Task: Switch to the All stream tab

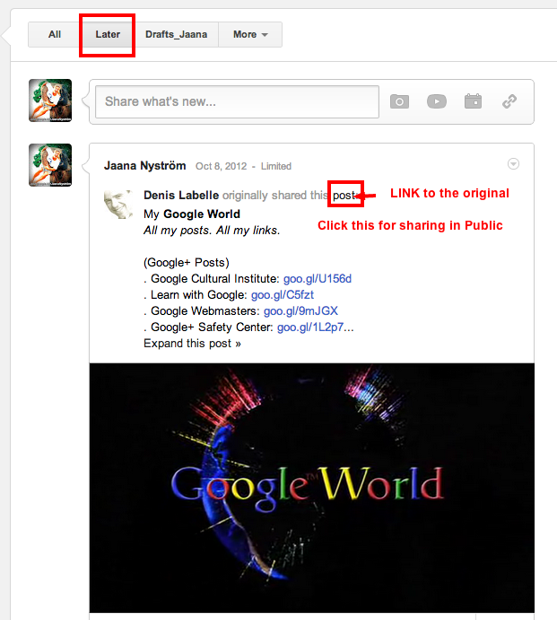Action: tap(55, 34)
